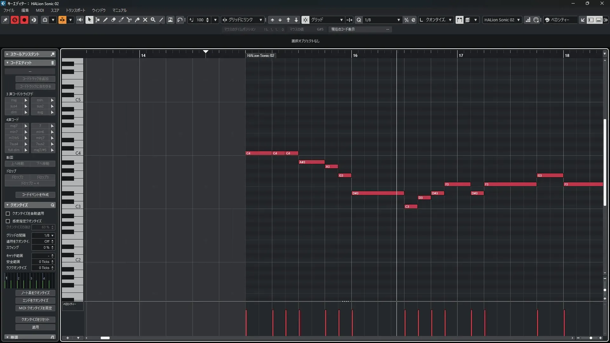Screen dimensions: 610x343
Task: Select the Erase tool
Action: (x=113, y=20)
